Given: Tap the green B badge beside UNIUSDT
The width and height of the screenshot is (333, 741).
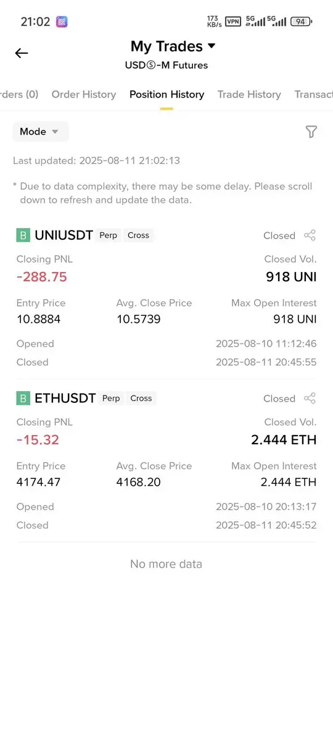Looking at the screenshot, I should pyautogui.click(x=23, y=235).
